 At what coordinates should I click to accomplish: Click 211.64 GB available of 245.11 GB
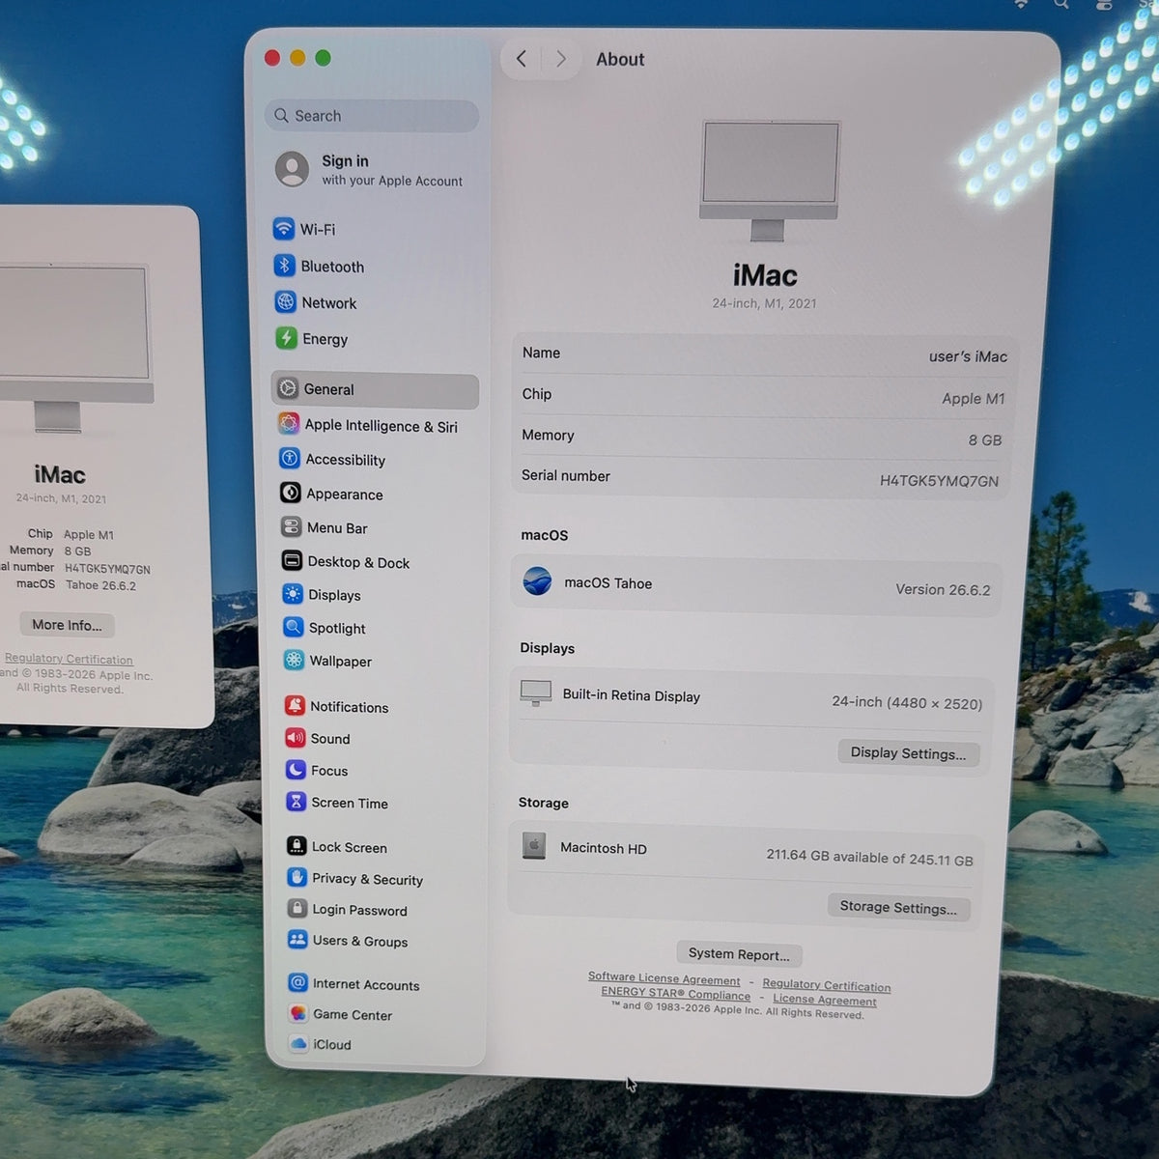[869, 858]
